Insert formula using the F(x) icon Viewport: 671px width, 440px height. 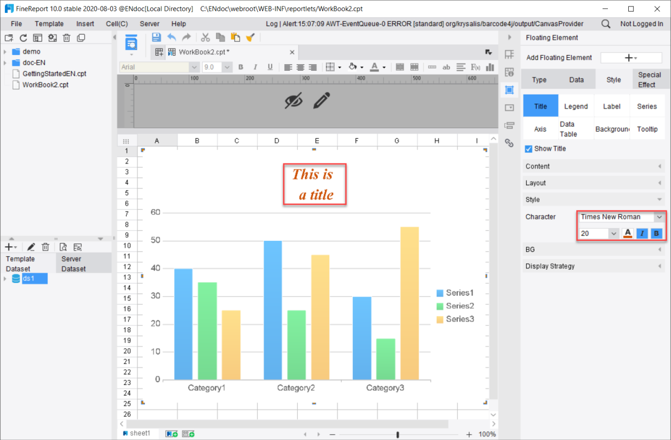475,67
